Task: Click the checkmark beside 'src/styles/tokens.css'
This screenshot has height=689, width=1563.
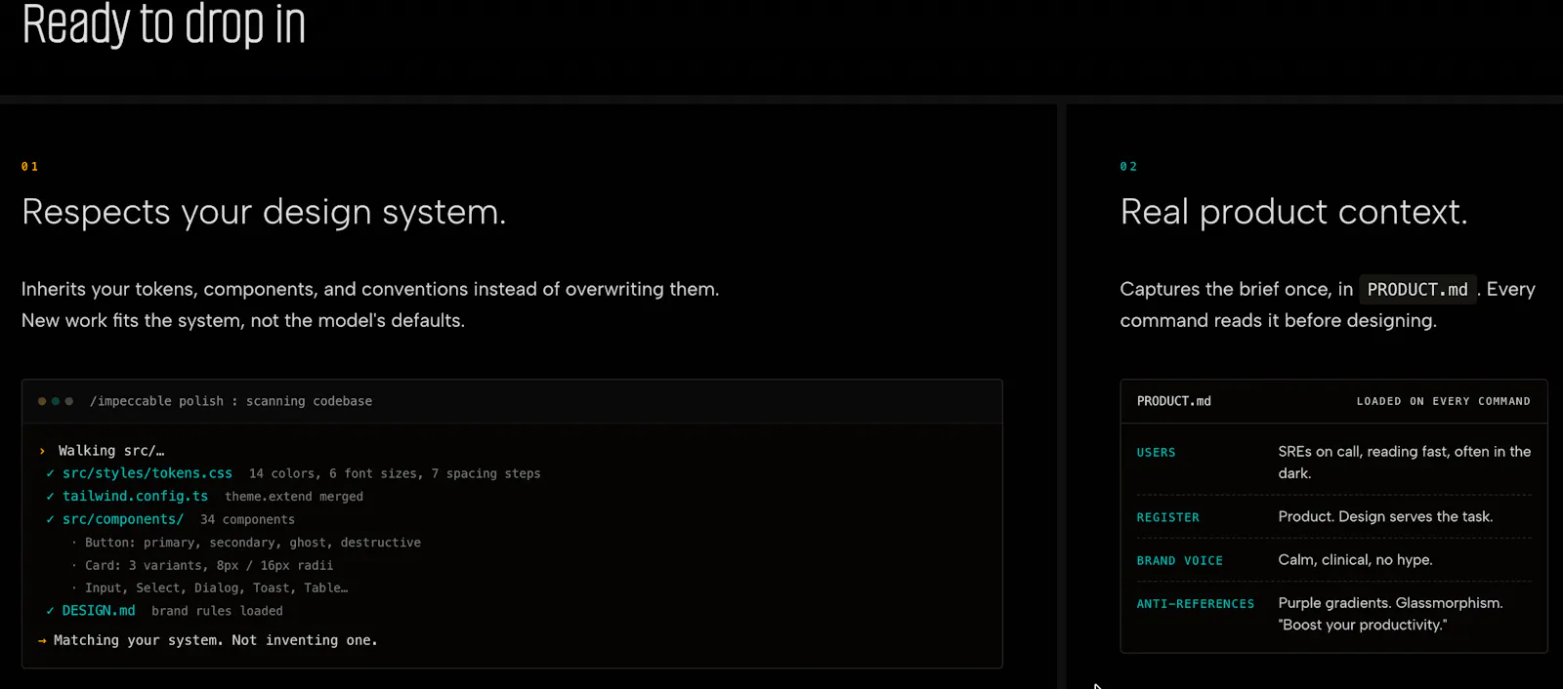Action: [x=50, y=473]
